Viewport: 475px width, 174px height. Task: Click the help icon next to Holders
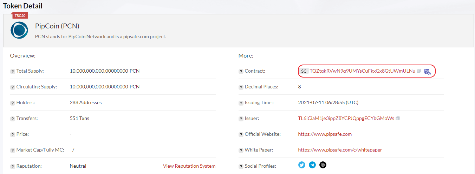coord(13,103)
